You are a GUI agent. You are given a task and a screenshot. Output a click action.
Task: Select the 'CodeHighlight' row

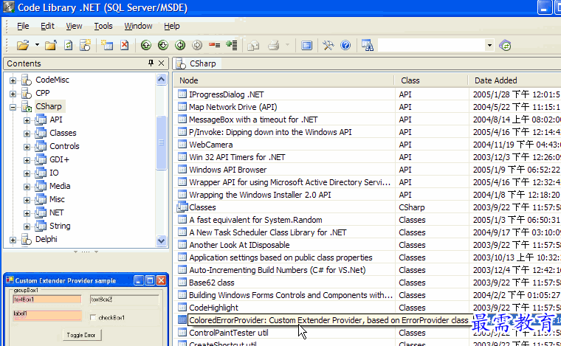coord(213,308)
